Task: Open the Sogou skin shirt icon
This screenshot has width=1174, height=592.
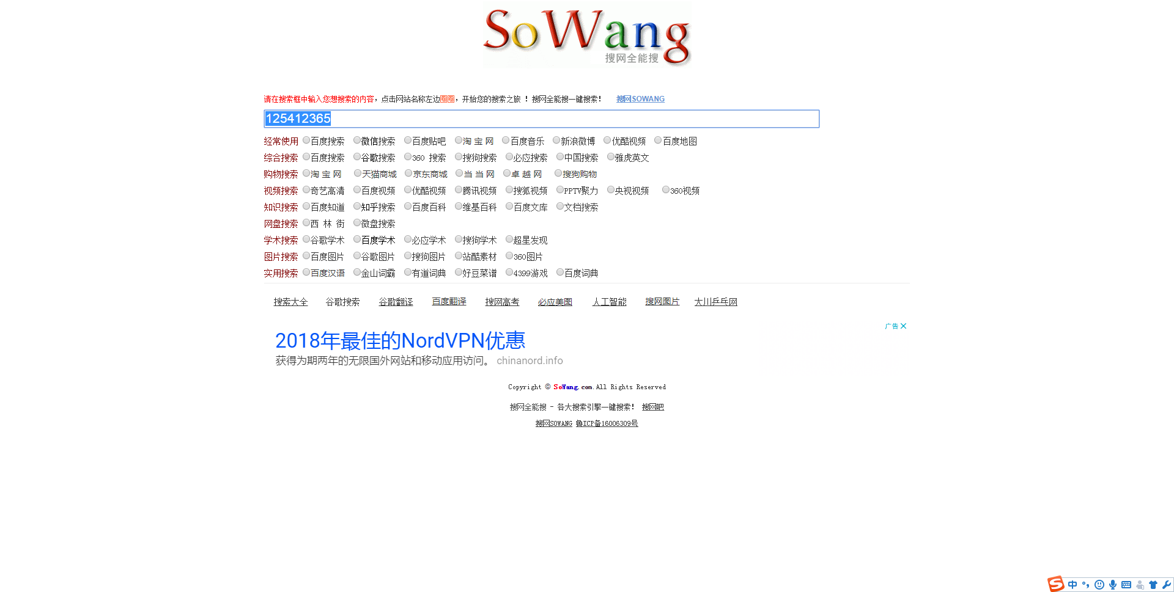Action: click(x=1153, y=585)
